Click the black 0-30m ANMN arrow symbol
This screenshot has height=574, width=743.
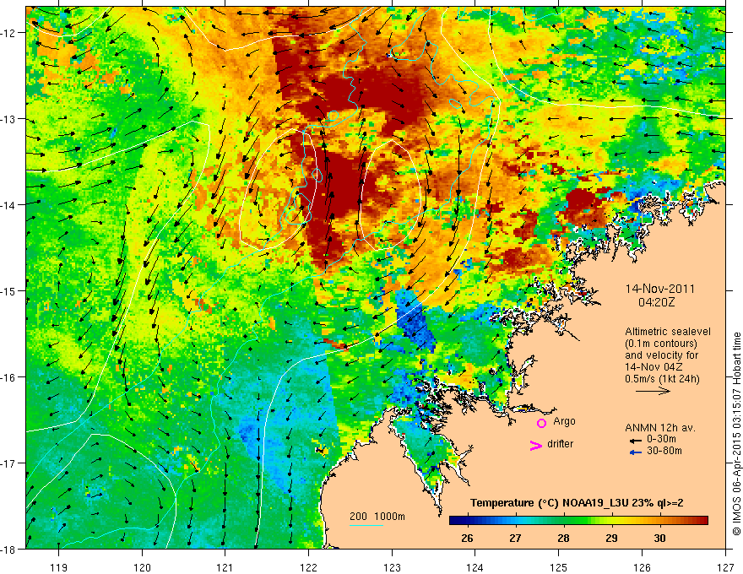635,441
